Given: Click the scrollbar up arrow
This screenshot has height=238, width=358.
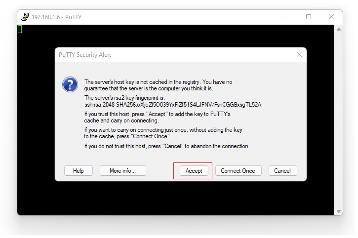Looking at the screenshot, I should [339, 29].
